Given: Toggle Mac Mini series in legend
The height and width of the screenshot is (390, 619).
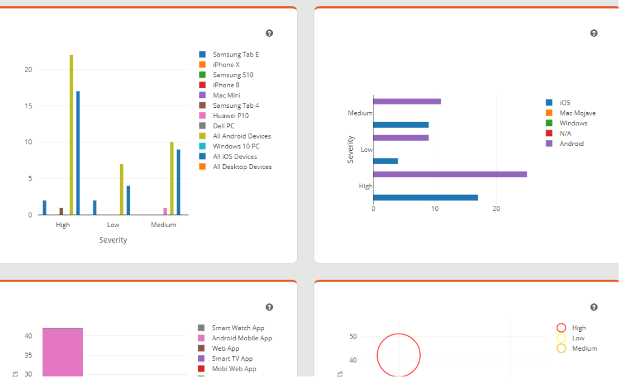Looking at the screenshot, I should (x=226, y=95).
